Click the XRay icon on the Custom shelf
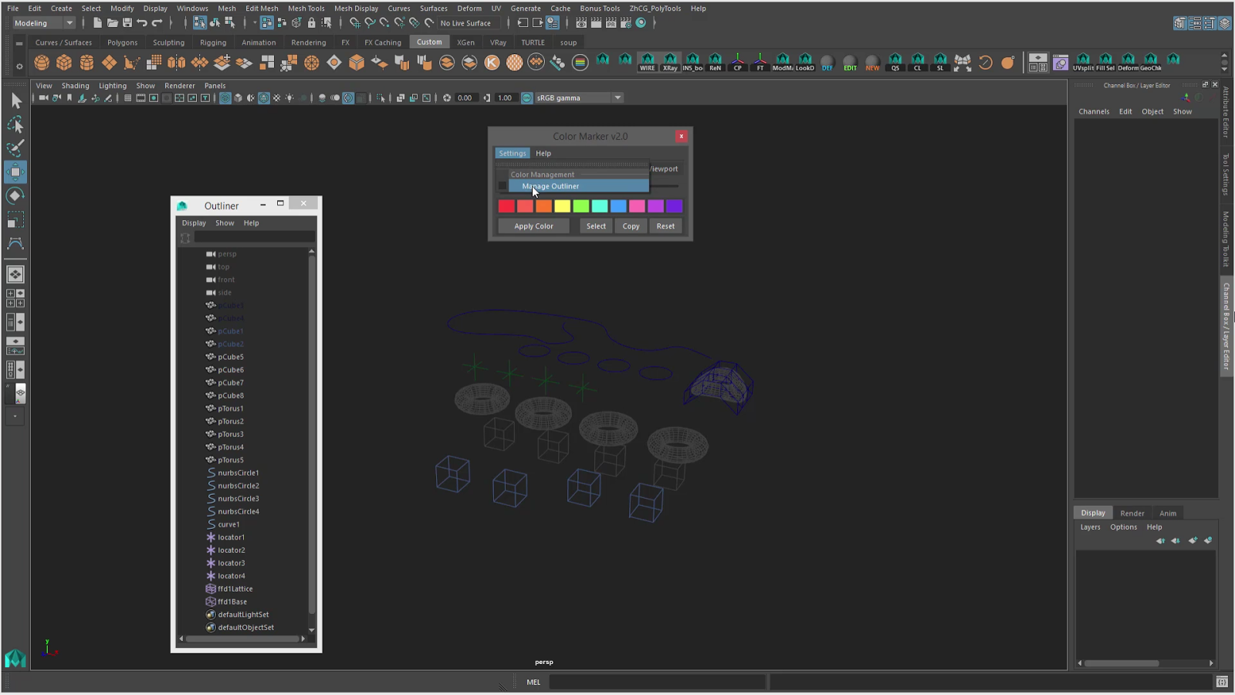The image size is (1235, 695). pyautogui.click(x=669, y=62)
